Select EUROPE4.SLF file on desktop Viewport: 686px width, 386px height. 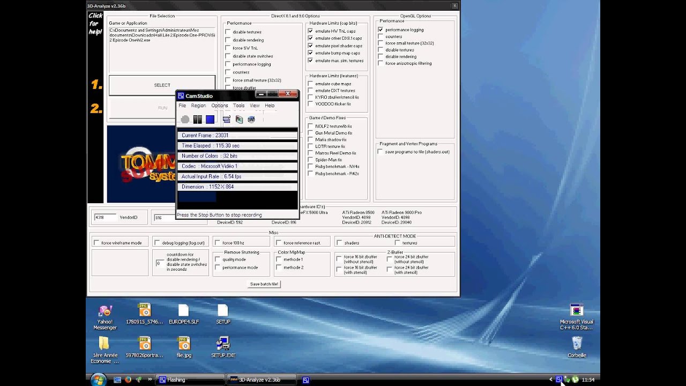pyautogui.click(x=184, y=315)
